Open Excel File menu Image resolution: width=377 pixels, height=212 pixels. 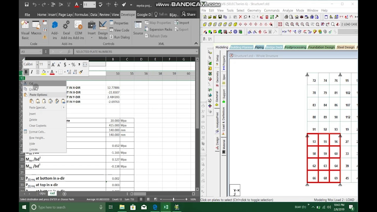27,15
